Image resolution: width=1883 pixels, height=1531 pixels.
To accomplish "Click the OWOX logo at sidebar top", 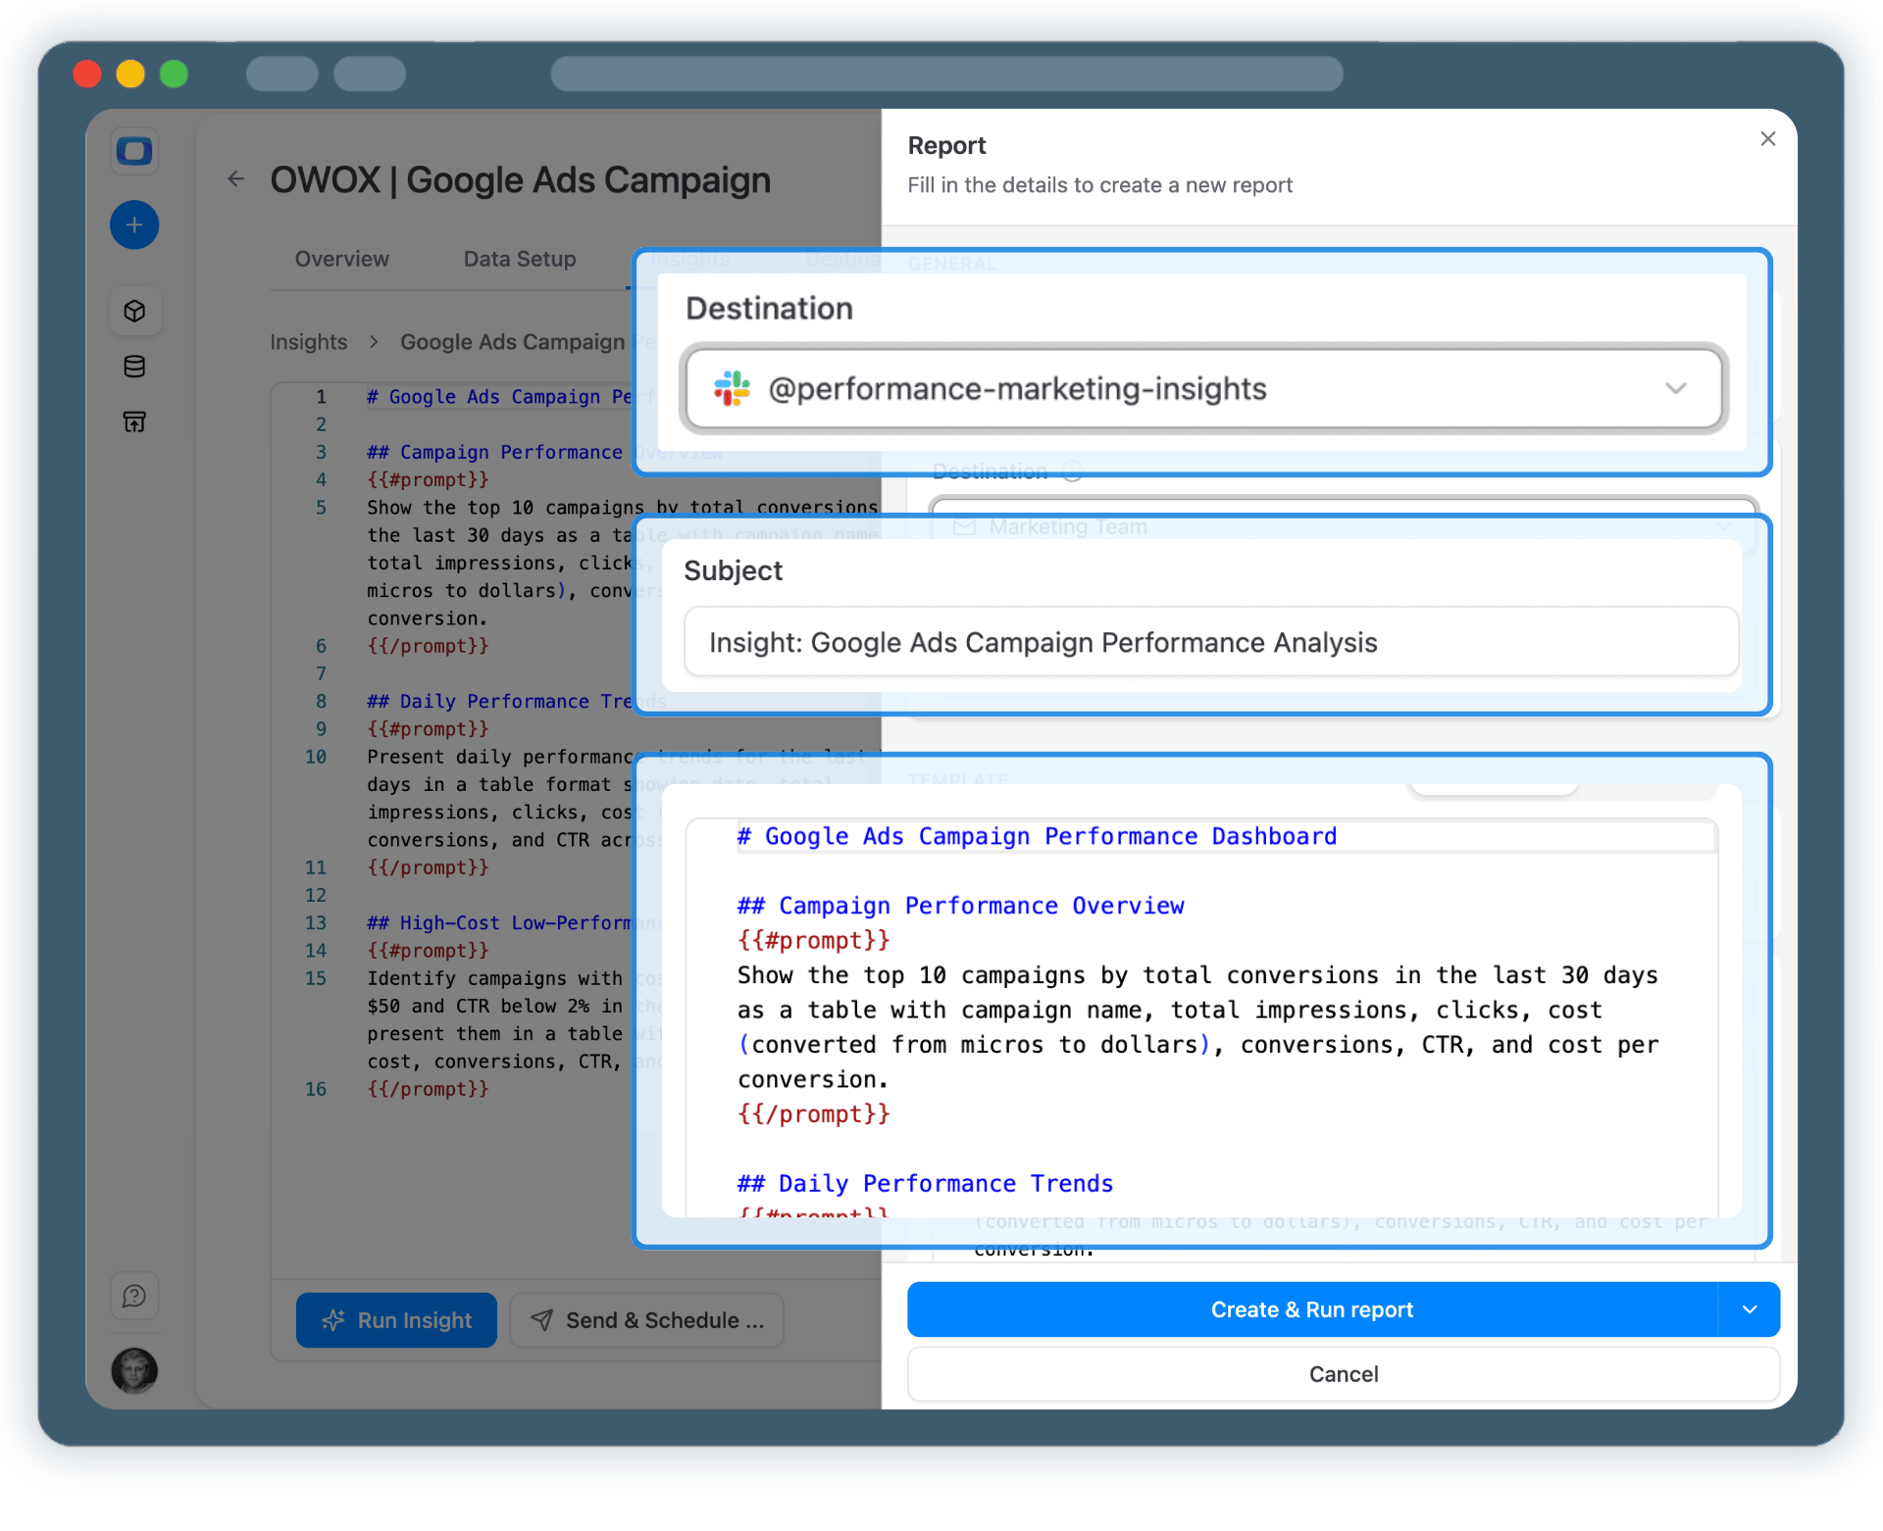I will click(x=134, y=151).
